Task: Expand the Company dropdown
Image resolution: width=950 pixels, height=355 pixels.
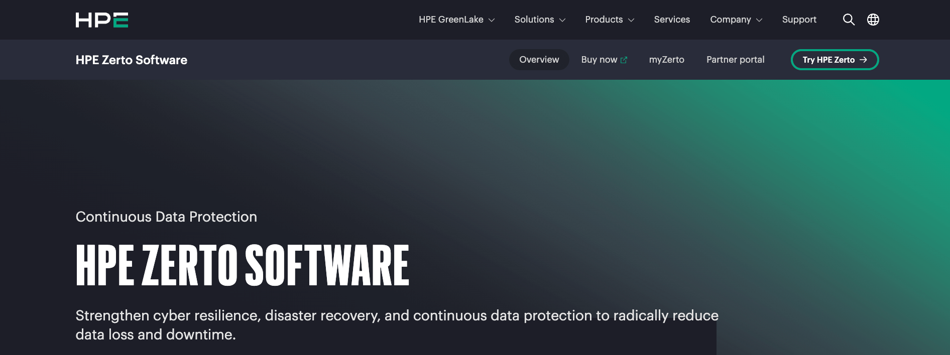Action: [x=736, y=20]
